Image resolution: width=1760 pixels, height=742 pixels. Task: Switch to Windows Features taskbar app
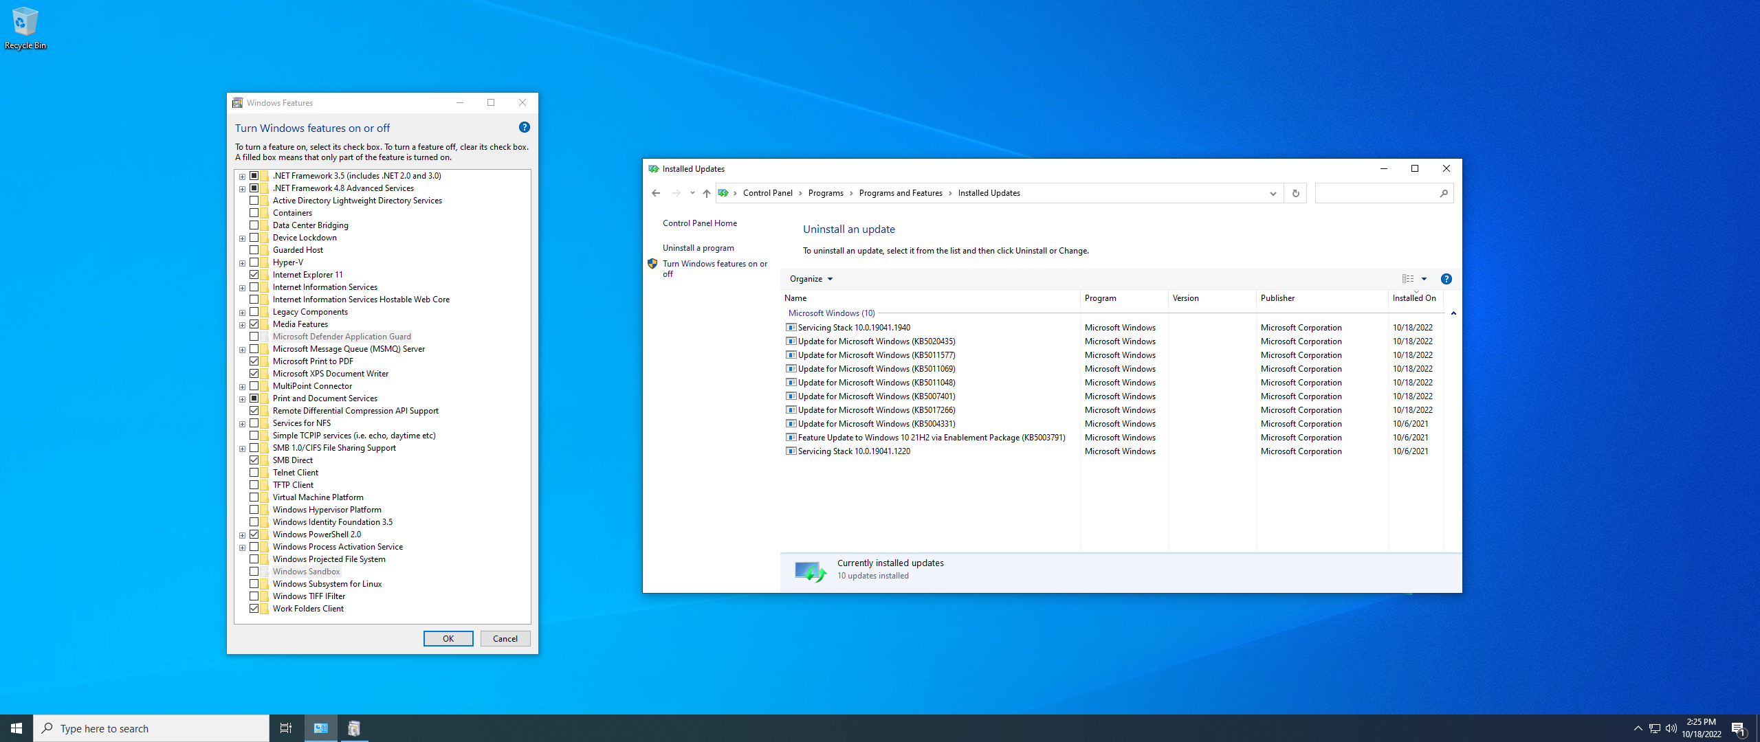[x=353, y=728]
